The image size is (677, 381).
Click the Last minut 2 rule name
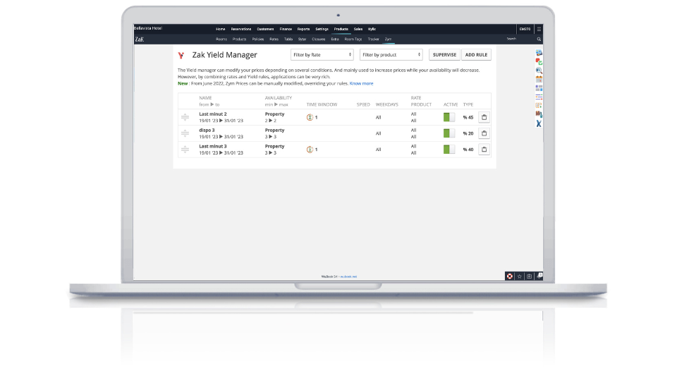click(x=213, y=114)
